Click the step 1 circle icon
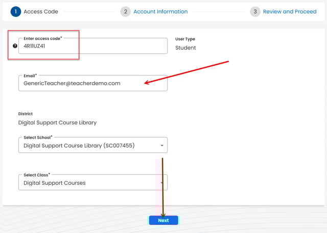The width and height of the screenshot is (327, 233). [x=15, y=11]
